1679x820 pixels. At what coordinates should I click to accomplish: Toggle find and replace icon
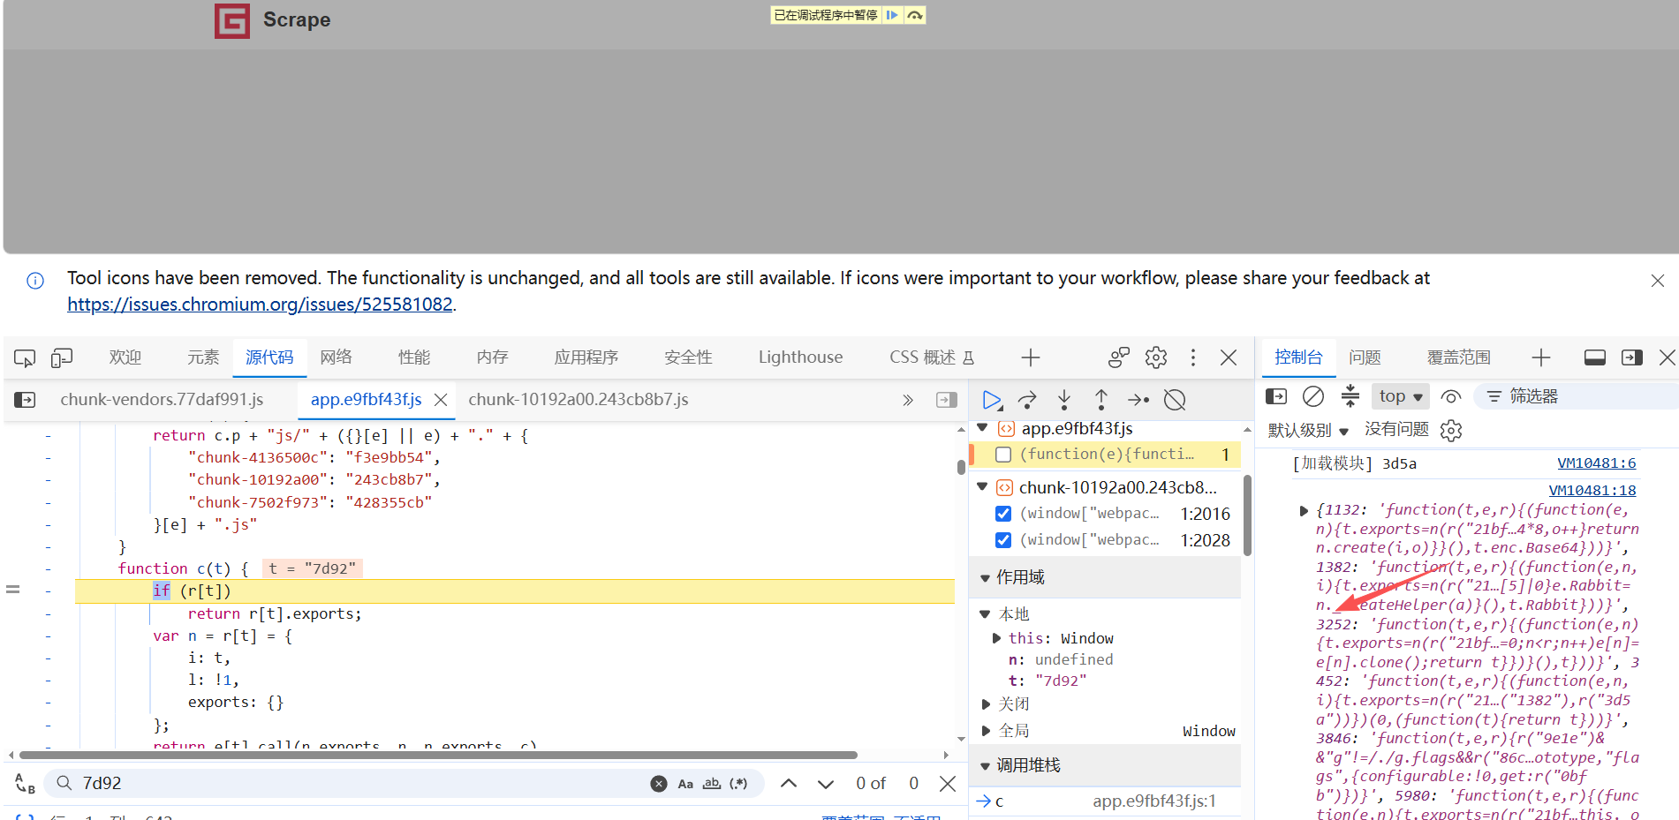point(25,784)
